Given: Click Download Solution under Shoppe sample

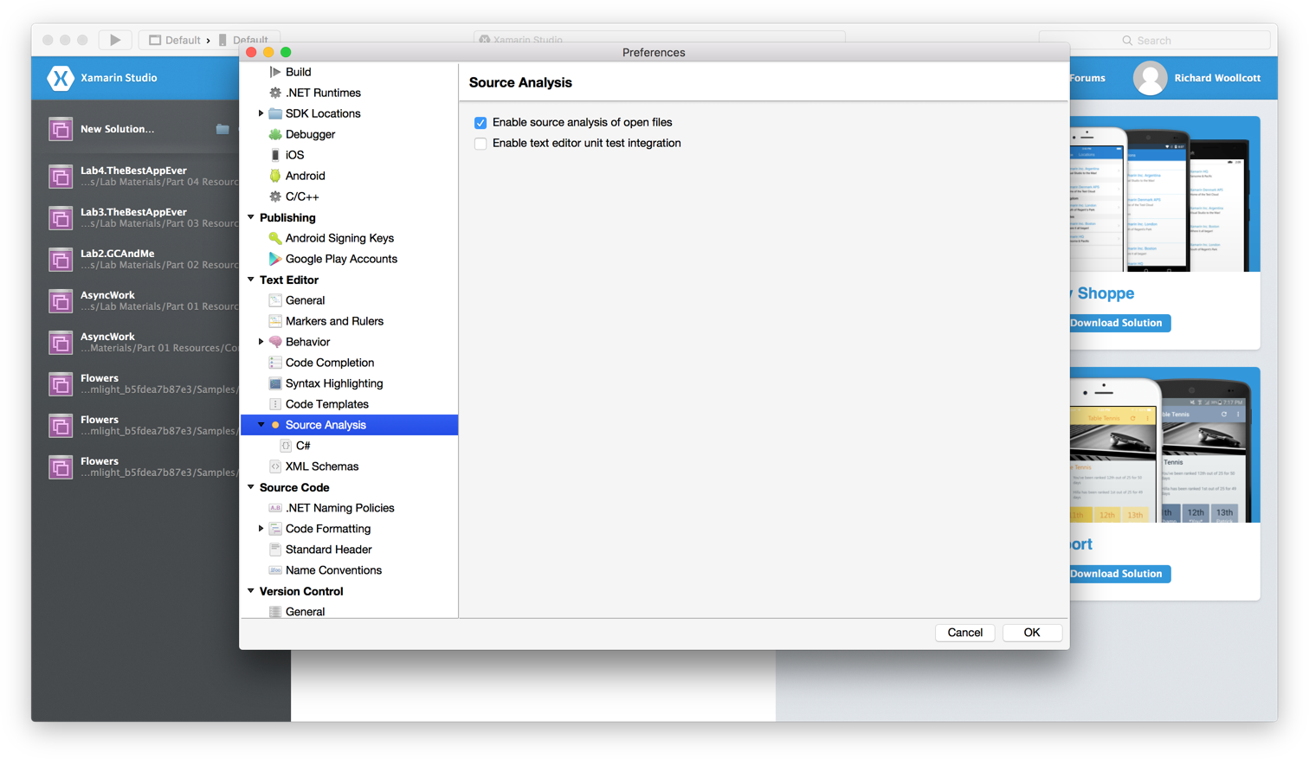Looking at the screenshot, I should pyautogui.click(x=1119, y=323).
